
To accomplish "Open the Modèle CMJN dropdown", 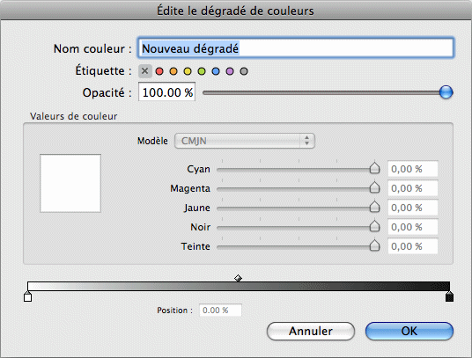I will click(245, 141).
